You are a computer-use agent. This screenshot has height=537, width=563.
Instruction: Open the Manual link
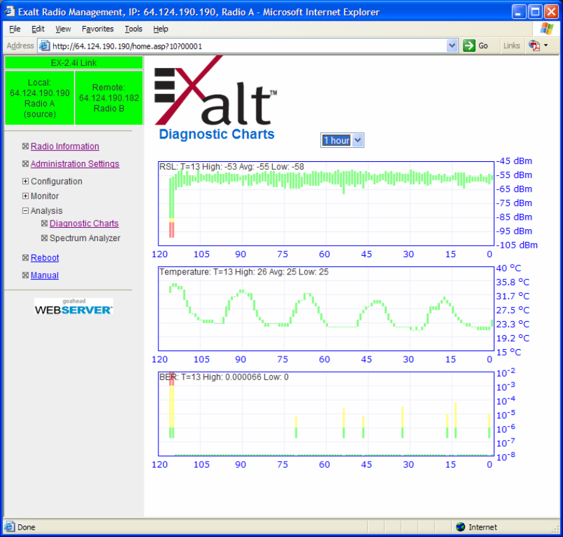click(x=45, y=275)
